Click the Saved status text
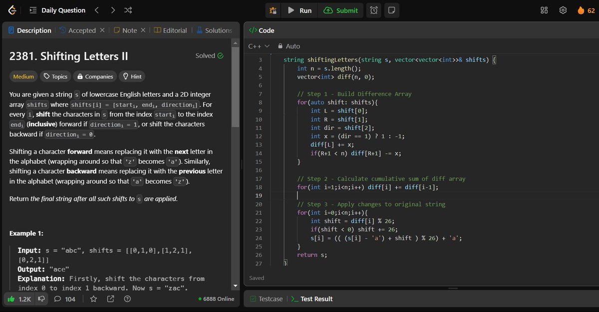Viewport: 599px width, 312px height. (257, 278)
